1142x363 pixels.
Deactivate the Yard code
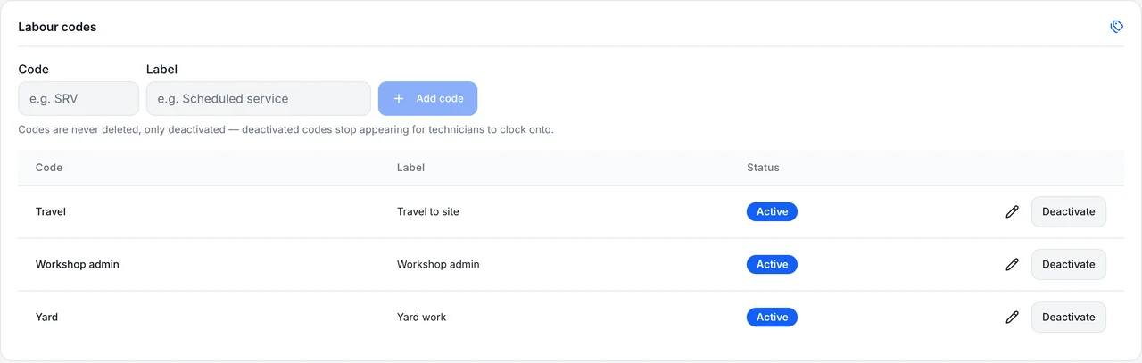click(1068, 318)
